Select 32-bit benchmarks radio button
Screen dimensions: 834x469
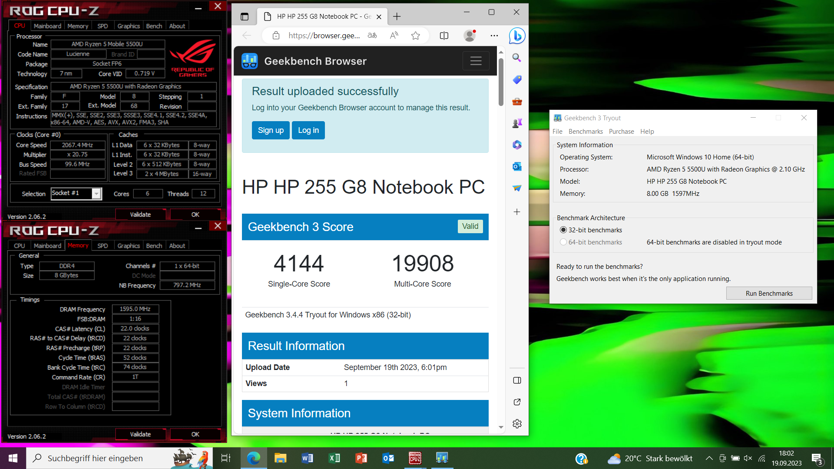[x=563, y=230]
